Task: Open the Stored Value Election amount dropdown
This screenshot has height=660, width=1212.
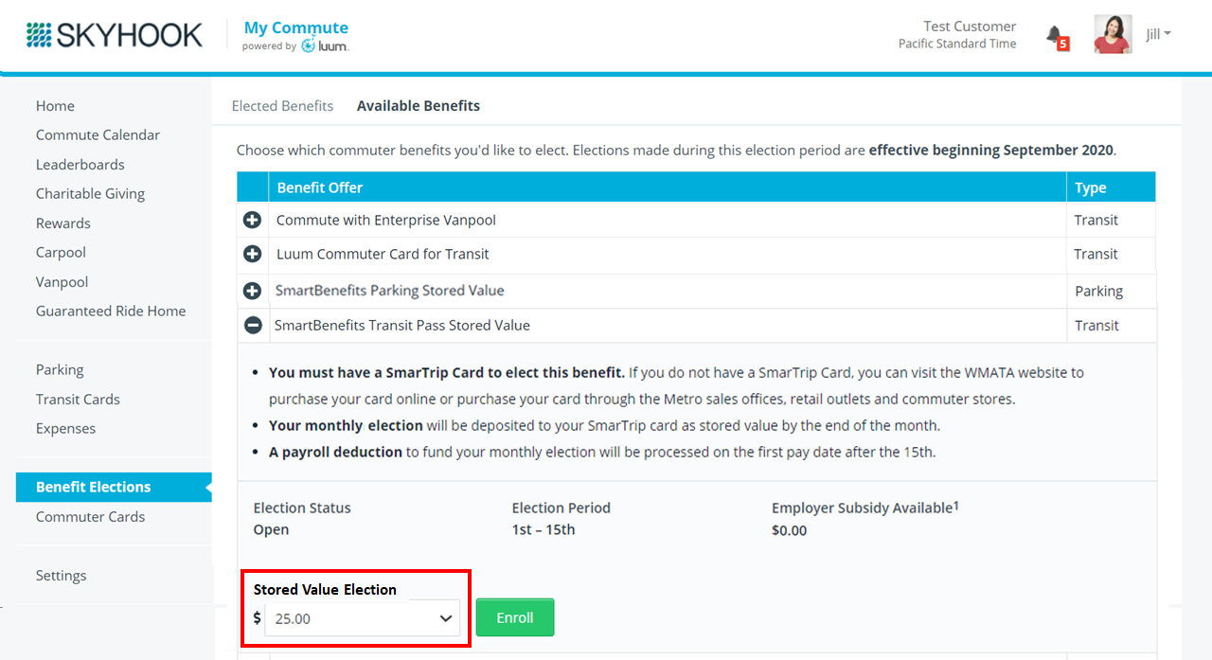Action: pyautogui.click(x=362, y=618)
